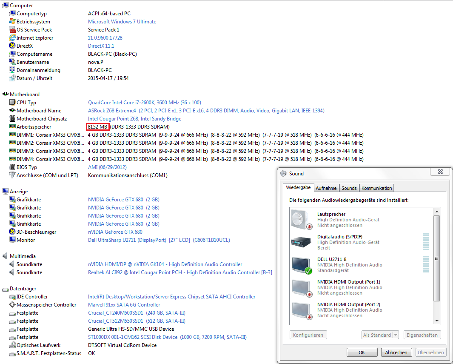Open the QuadCore Intel Core i7-2600K link
The height and width of the screenshot is (364, 453).
(145, 103)
